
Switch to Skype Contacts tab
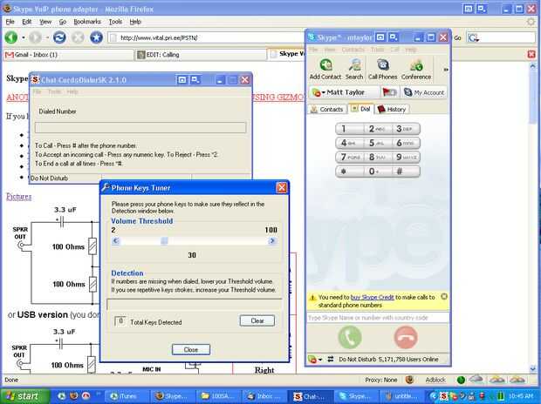[326, 109]
